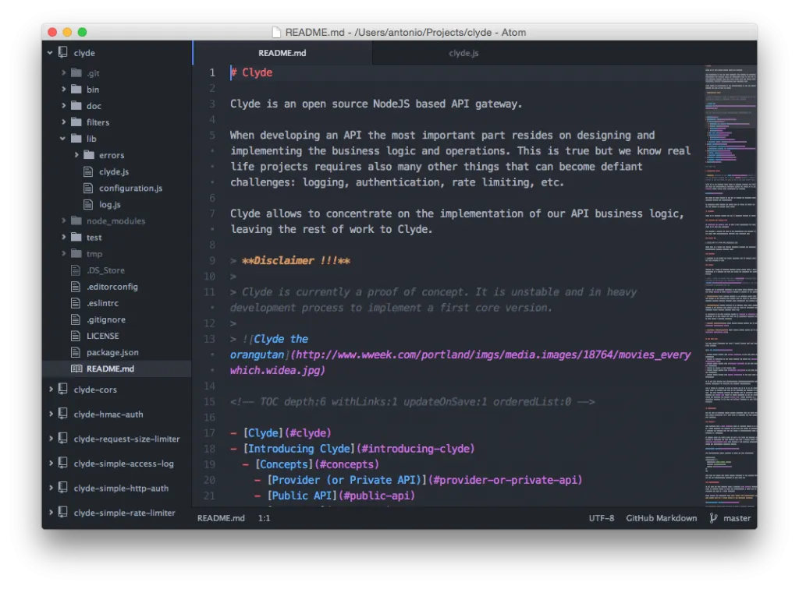Viewport: 799px width, 589px height.
Task: Expand the .git folder chevron
Action: (x=64, y=72)
